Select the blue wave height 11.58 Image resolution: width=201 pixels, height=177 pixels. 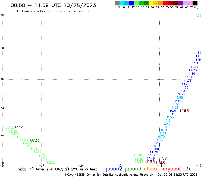pos(189,77)
